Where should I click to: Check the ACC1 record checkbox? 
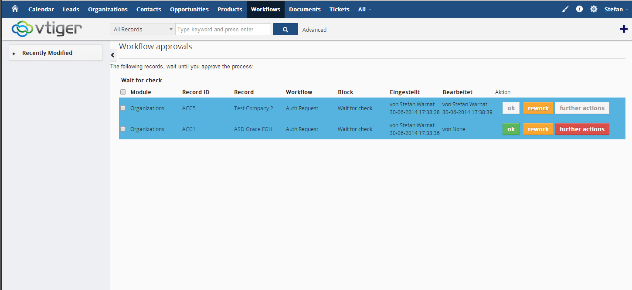pos(123,129)
